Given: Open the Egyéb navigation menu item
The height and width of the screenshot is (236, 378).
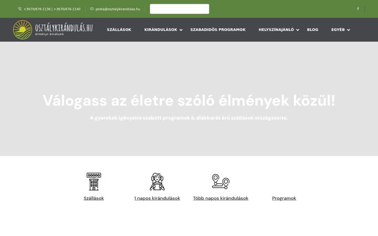Looking at the screenshot, I should 338,29.
